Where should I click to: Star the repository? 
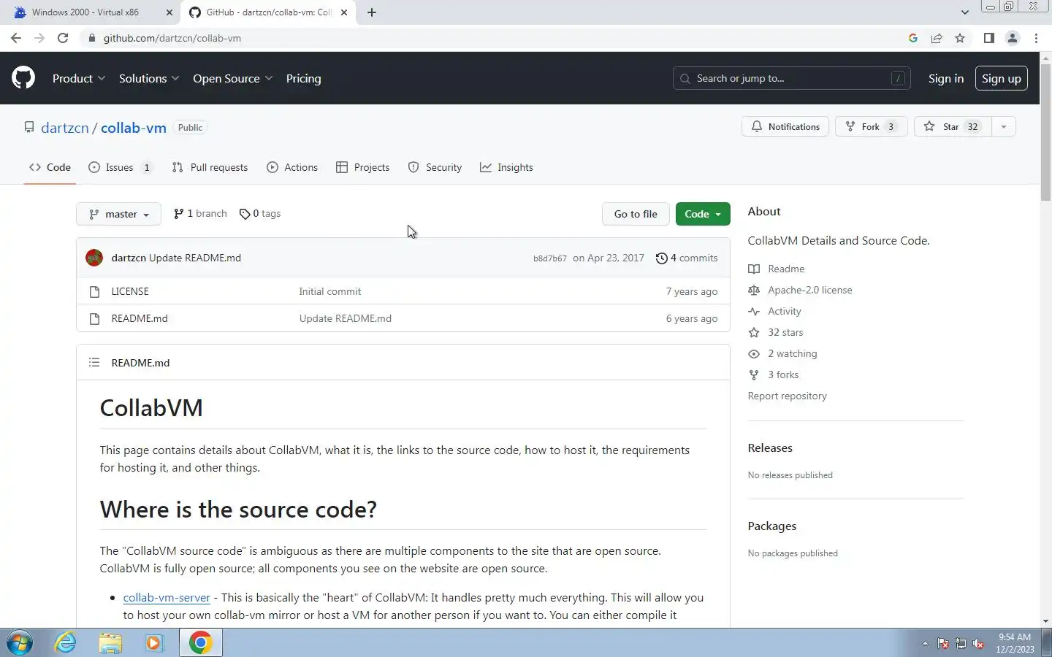[x=953, y=126]
